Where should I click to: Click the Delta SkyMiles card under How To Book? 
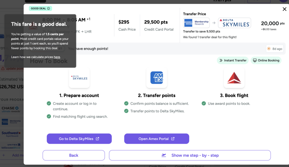[x=79, y=78]
